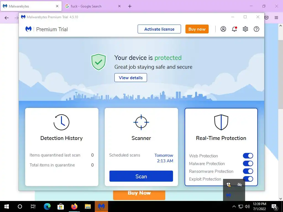Viewport: 283px width, 212px height.
Task: Open Firefox from taskbar
Action: point(74,206)
